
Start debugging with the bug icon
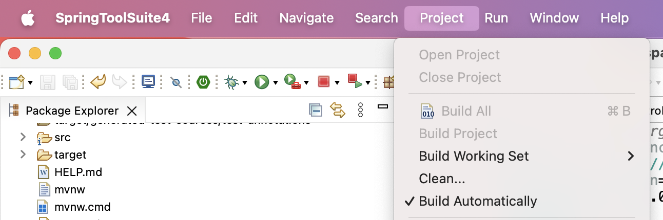point(231,81)
